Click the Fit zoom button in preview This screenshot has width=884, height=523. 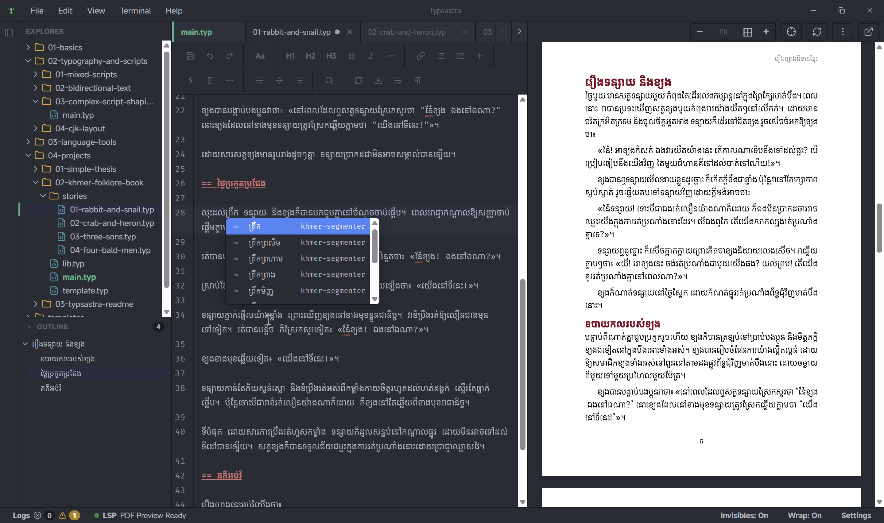click(723, 32)
